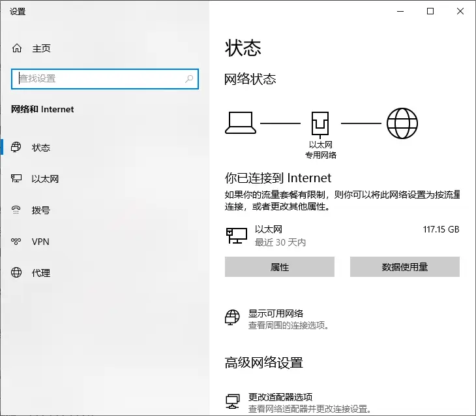This screenshot has height=416, width=476.
Task: Click the 状态 globe icon in sidebar
Action: (16, 147)
